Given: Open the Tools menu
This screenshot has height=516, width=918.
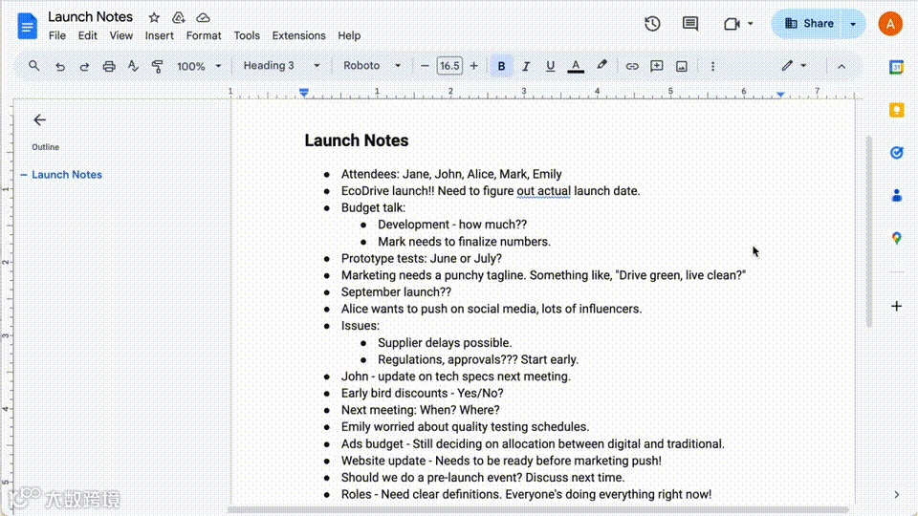Looking at the screenshot, I should (x=247, y=35).
